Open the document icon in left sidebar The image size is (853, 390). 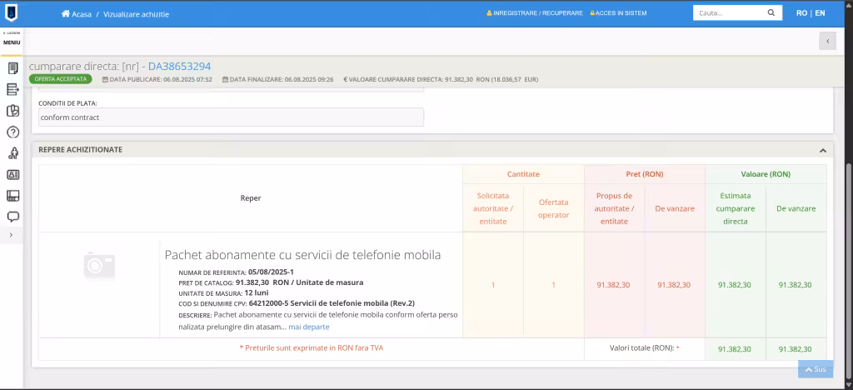[12, 68]
